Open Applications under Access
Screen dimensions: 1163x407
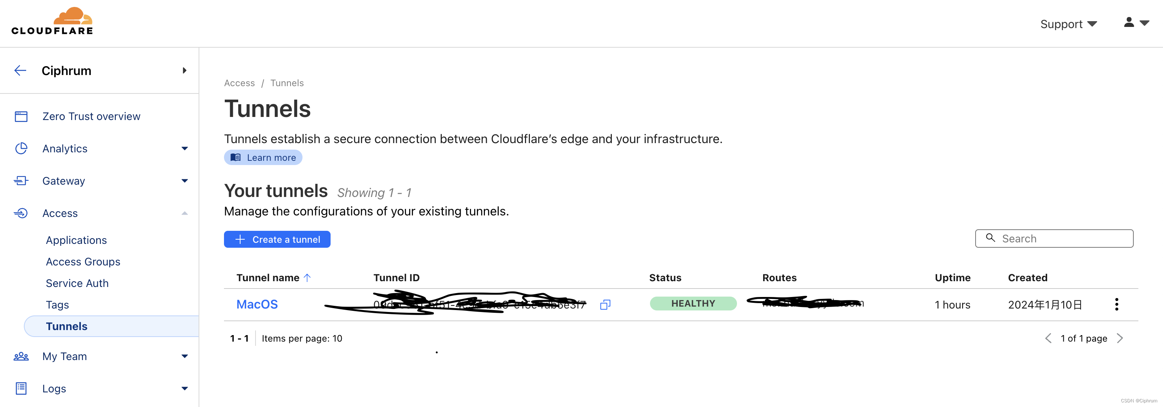tap(76, 240)
